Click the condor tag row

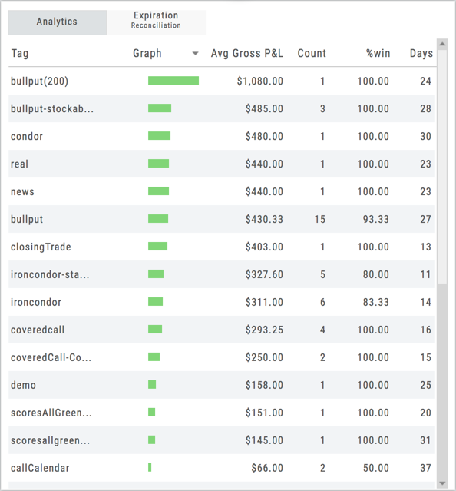click(x=221, y=136)
